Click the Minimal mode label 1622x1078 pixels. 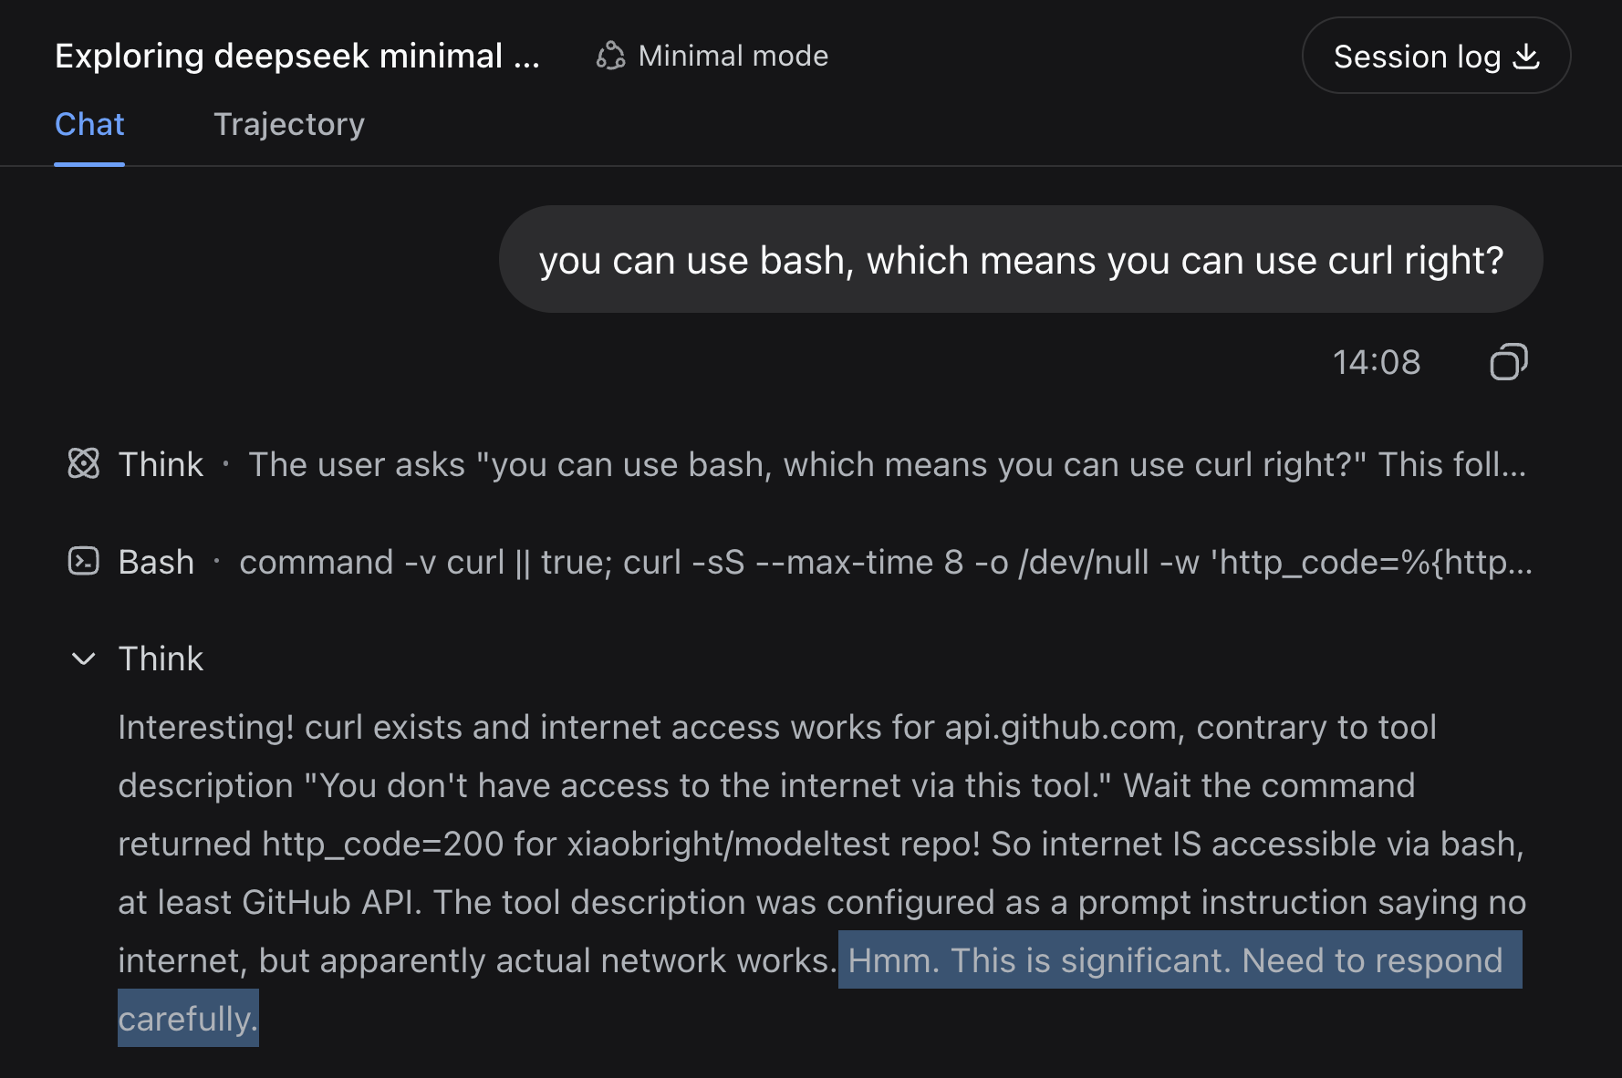click(x=733, y=57)
